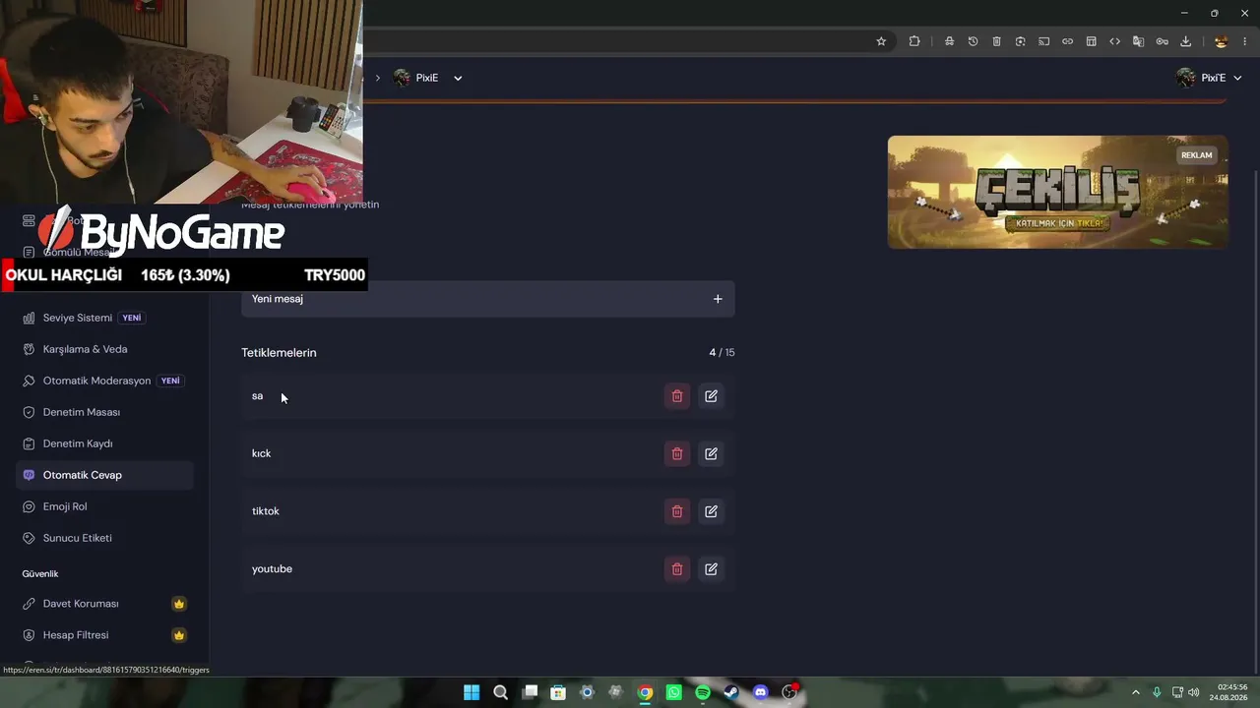Open the history clock extension icon
Screen dimensions: 1260x708
[973, 41]
